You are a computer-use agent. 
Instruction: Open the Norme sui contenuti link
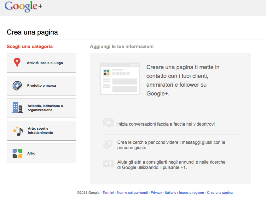132,192
